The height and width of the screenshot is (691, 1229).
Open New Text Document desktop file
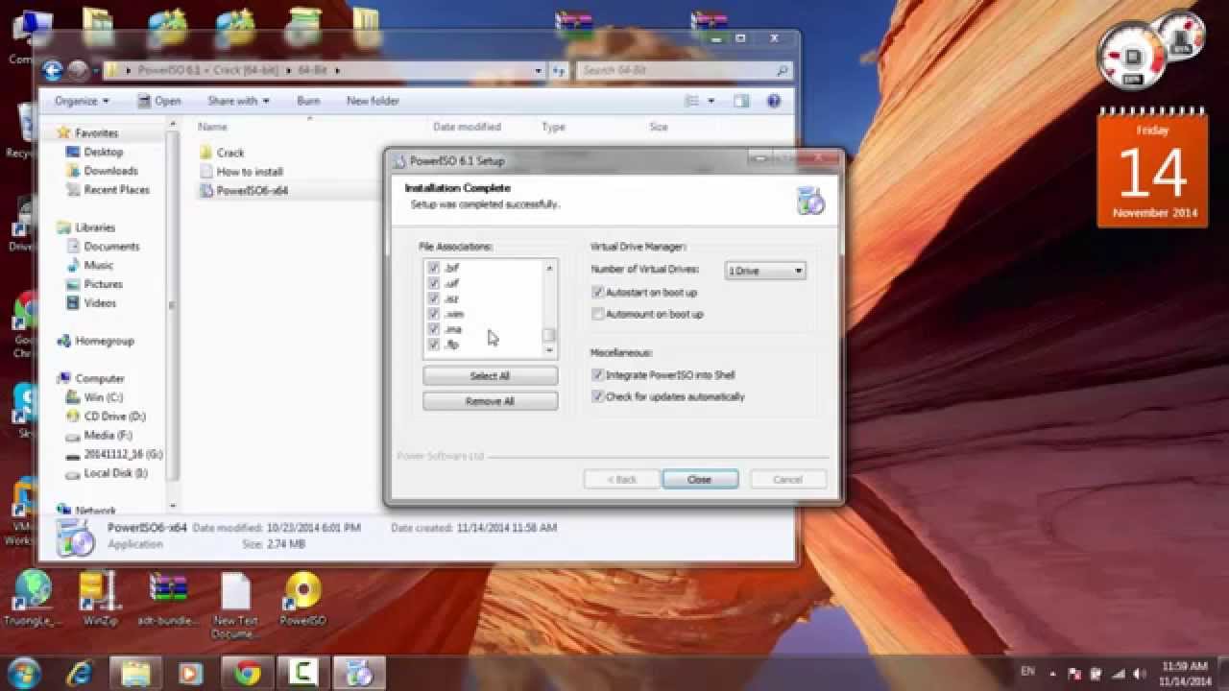(235, 605)
